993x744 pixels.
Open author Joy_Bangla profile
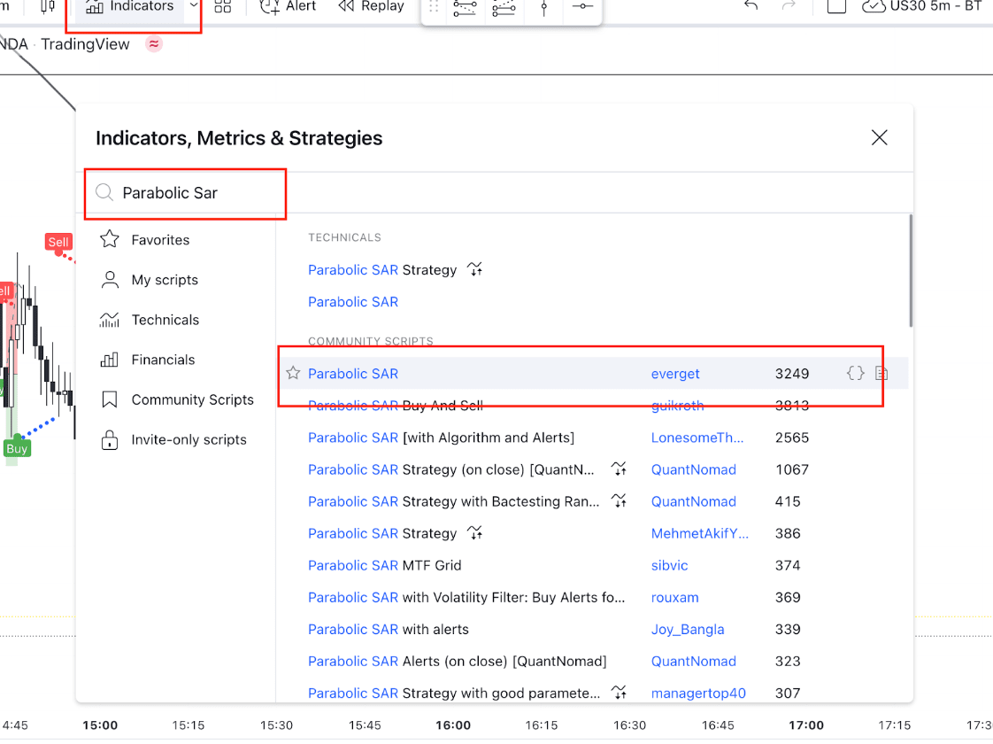click(x=687, y=629)
